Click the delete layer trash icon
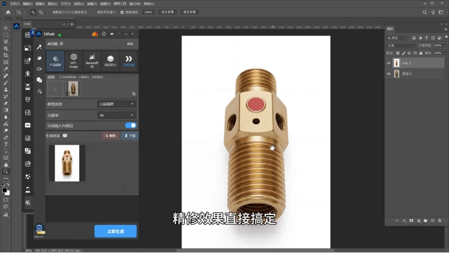 coord(439,221)
